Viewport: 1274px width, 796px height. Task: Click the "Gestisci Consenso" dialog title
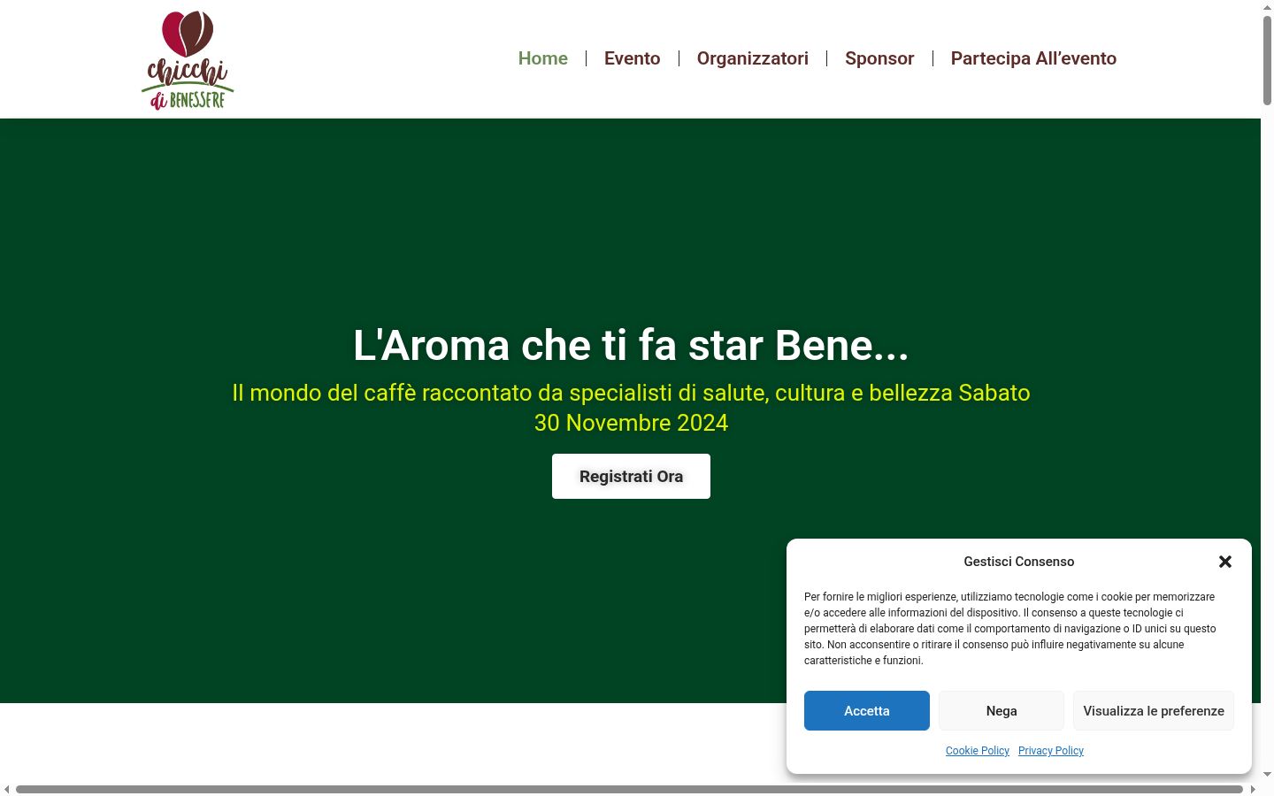coord(1019,562)
